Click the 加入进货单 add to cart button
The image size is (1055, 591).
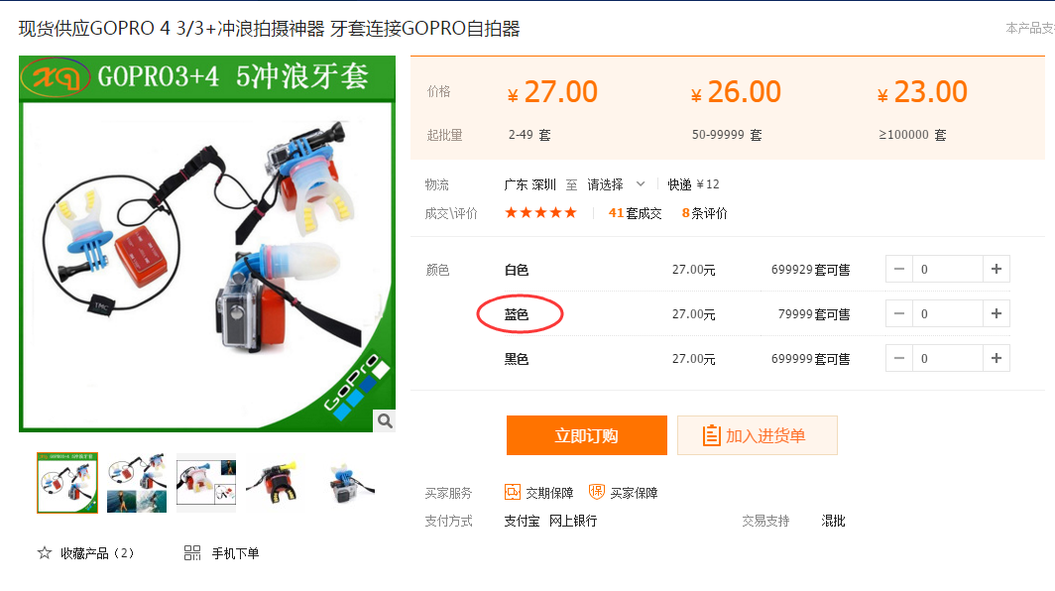point(758,435)
